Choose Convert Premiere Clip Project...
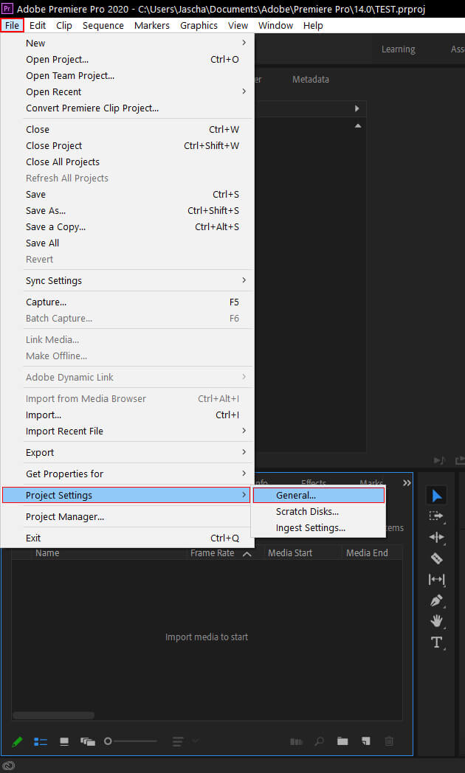Image resolution: width=465 pixels, height=773 pixels. 127,108
